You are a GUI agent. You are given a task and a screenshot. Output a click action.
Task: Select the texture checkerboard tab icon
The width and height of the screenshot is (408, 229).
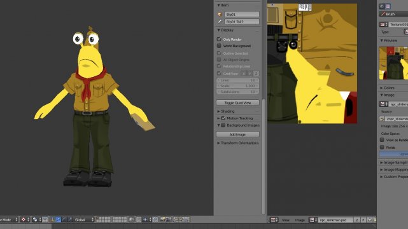pos(388,6)
